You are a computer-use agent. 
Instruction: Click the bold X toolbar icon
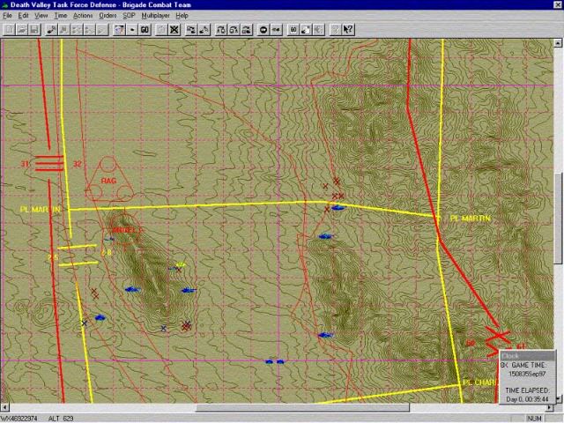tap(174, 29)
